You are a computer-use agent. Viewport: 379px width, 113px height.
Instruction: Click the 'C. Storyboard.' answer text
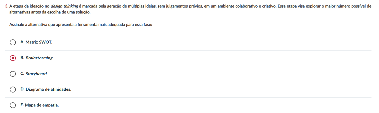coord(34,74)
